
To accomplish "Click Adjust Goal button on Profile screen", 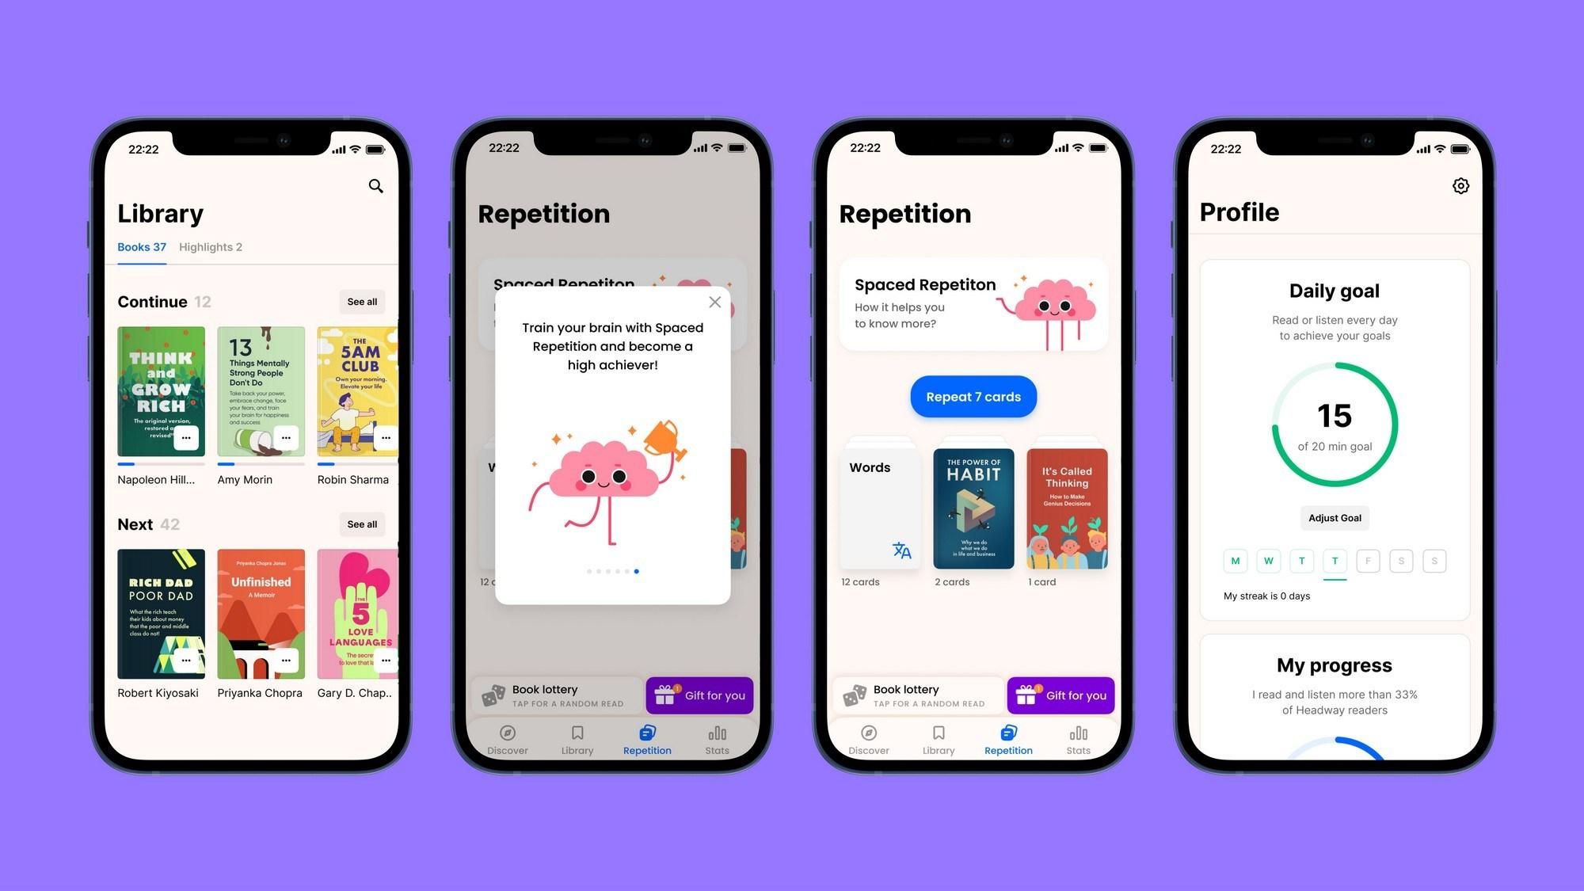I will [x=1334, y=516].
